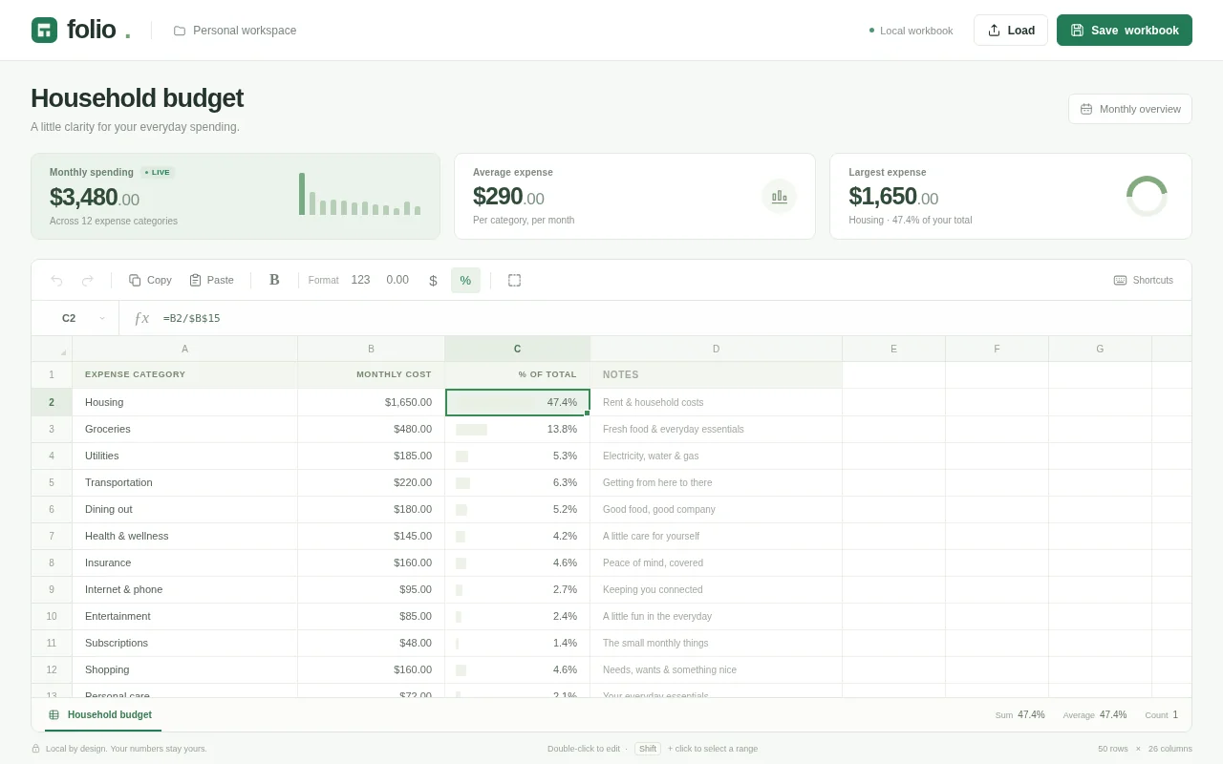
Task: Click the formula bar showing =B2/$B$15
Action: (x=674, y=318)
